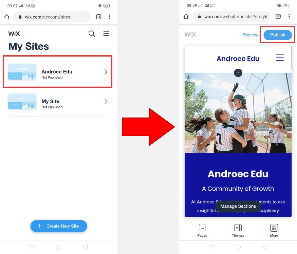Click the Preview link
Screen dimensions: 297x254
tap(250, 35)
